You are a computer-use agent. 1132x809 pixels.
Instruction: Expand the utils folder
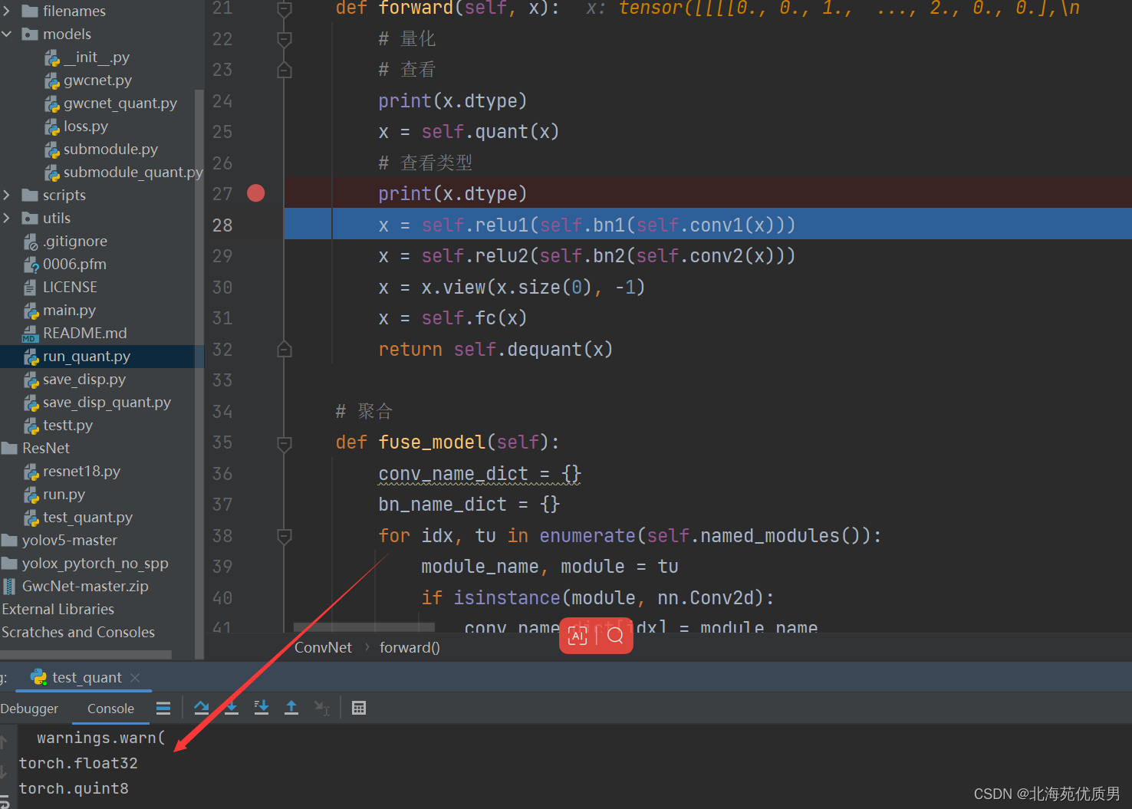pyautogui.click(x=7, y=218)
